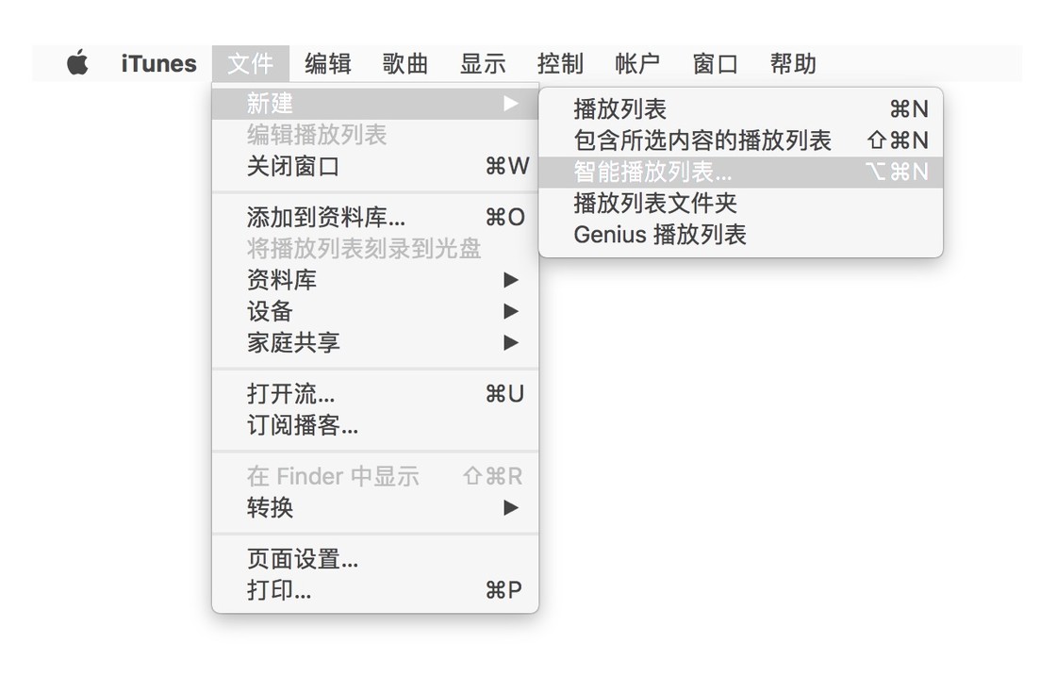Choose 播放列表 in the 新建 submenu
The image size is (1056, 675).
(x=741, y=108)
